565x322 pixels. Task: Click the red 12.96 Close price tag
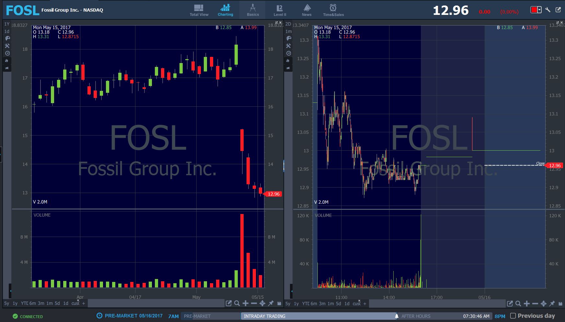point(554,166)
